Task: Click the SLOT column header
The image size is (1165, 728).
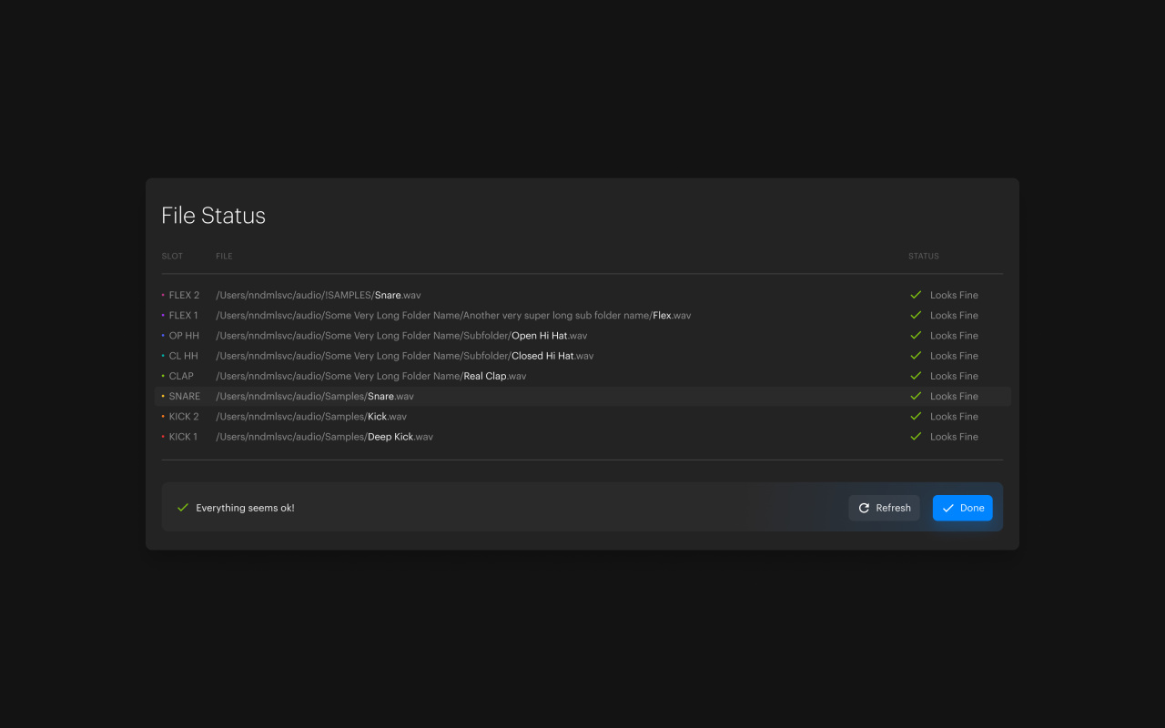Action: click(172, 257)
